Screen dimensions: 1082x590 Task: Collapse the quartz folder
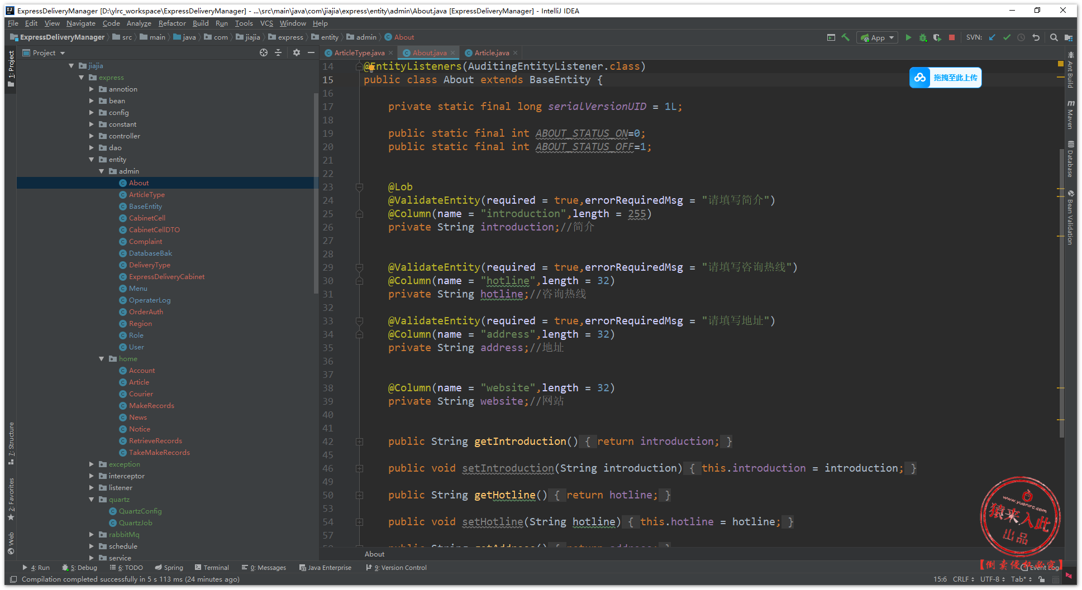pyautogui.click(x=92, y=500)
